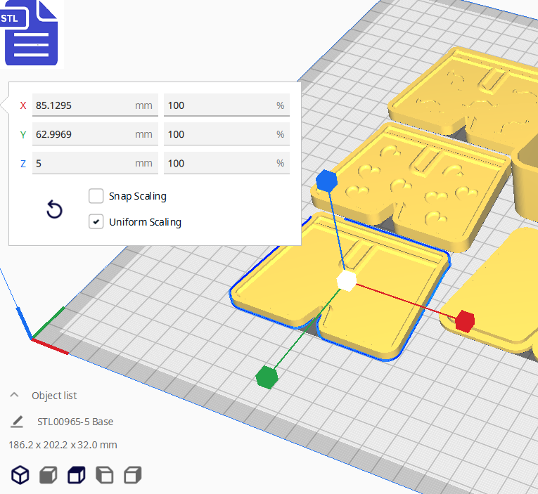The image size is (538, 494).
Task: Collapse the Object list section
Action: (15, 396)
